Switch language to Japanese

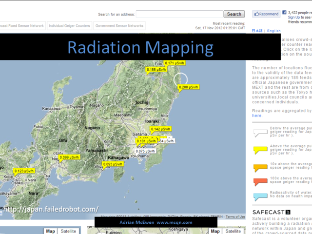tap(257, 31)
